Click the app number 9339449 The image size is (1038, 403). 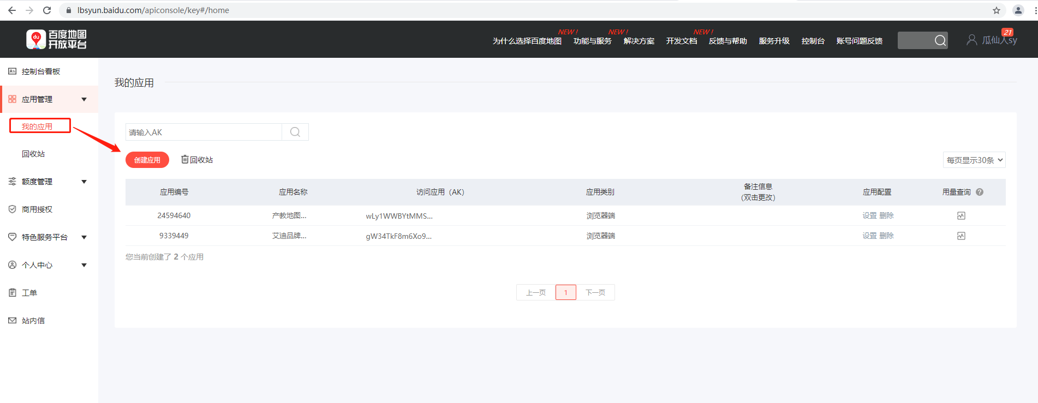click(174, 236)
